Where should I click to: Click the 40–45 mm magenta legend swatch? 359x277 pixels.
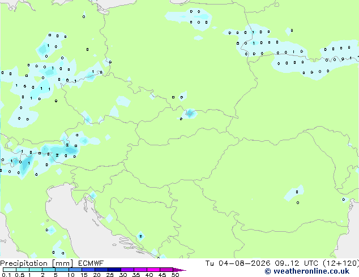[153, 270]
